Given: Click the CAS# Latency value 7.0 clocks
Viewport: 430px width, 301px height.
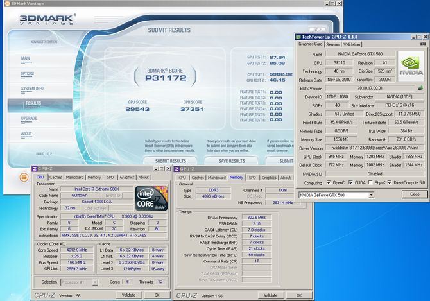Looking at the screenshot, I should tap(257, 230).
